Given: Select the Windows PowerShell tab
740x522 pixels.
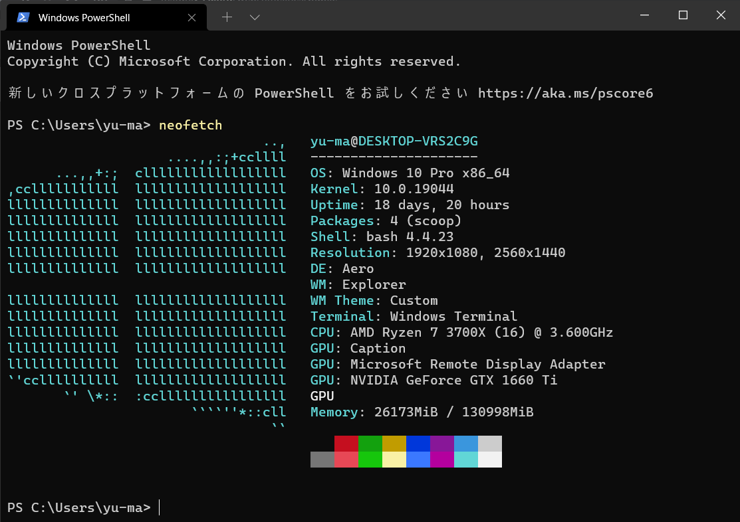Looking at the screenshot, I should (106, 17).
